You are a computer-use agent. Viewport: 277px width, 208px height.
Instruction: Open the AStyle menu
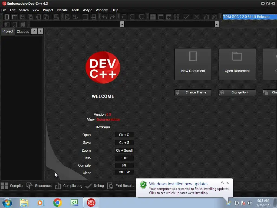(x=87, y=10)
